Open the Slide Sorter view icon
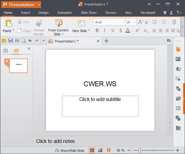Viewport: 185px width, 154px height. coord(100,150)
